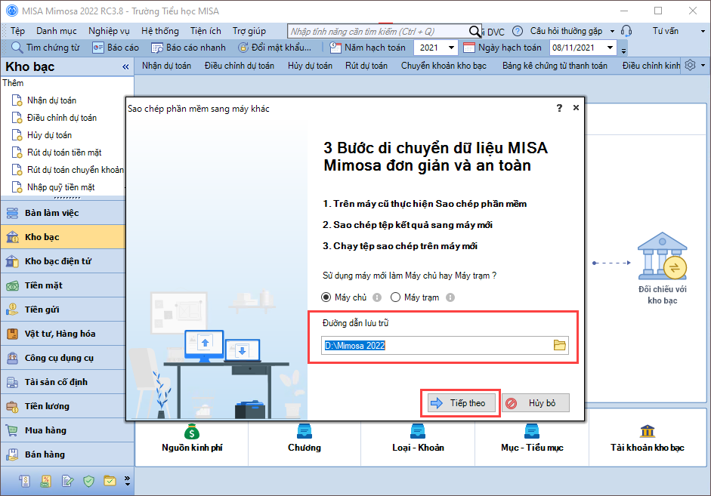The width and height of the screenshot is (711, 496).
Task: Add Nhập quỹ tiền mặt from the Thêm list
Action: point(60,187)
